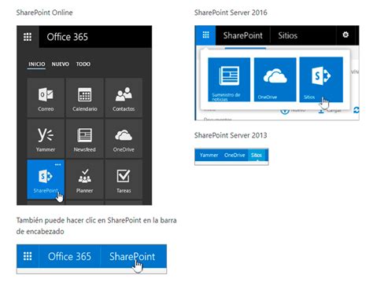
Task: Open the Contactos tile
Action: pyautogui.click(x=124, y=97)
